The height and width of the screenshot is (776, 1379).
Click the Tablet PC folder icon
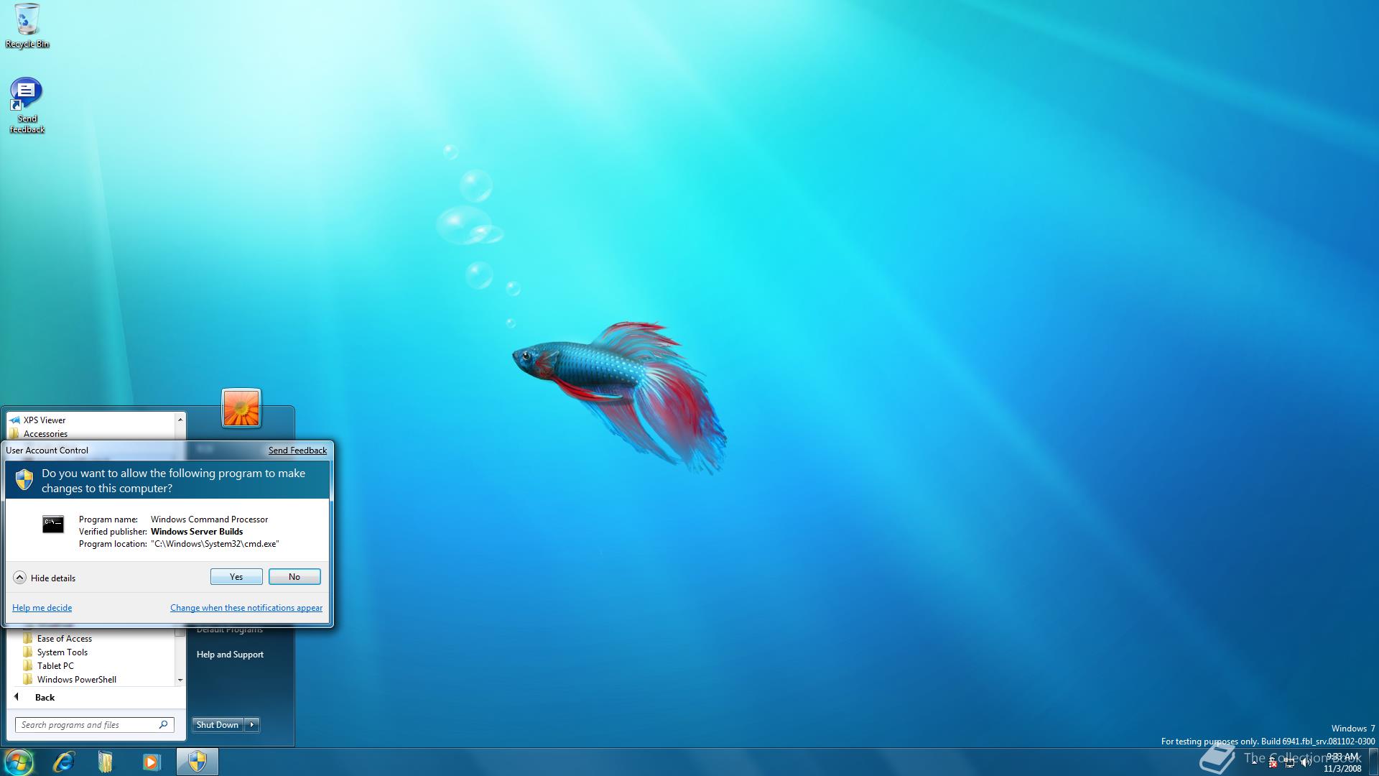[27, 666]
